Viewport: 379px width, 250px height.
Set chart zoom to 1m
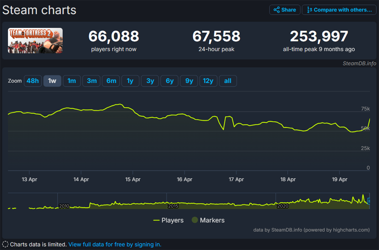[x=72, y=81]
